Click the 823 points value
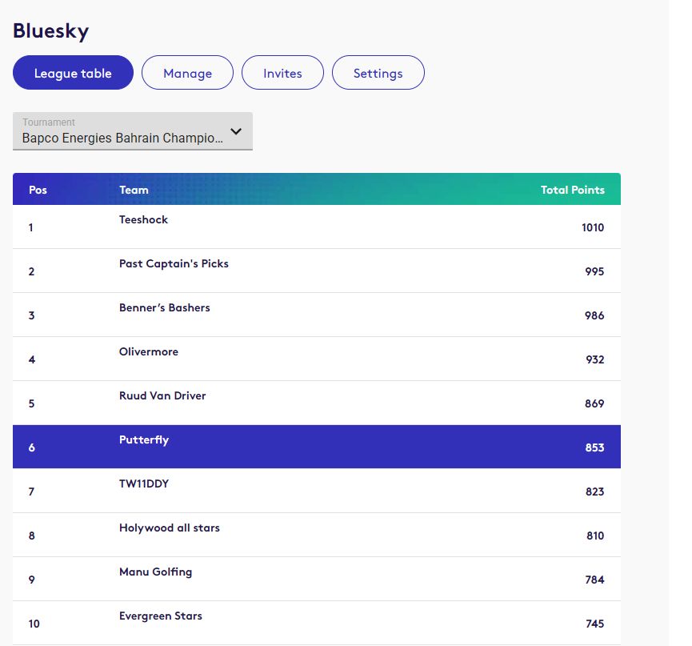 595,492
